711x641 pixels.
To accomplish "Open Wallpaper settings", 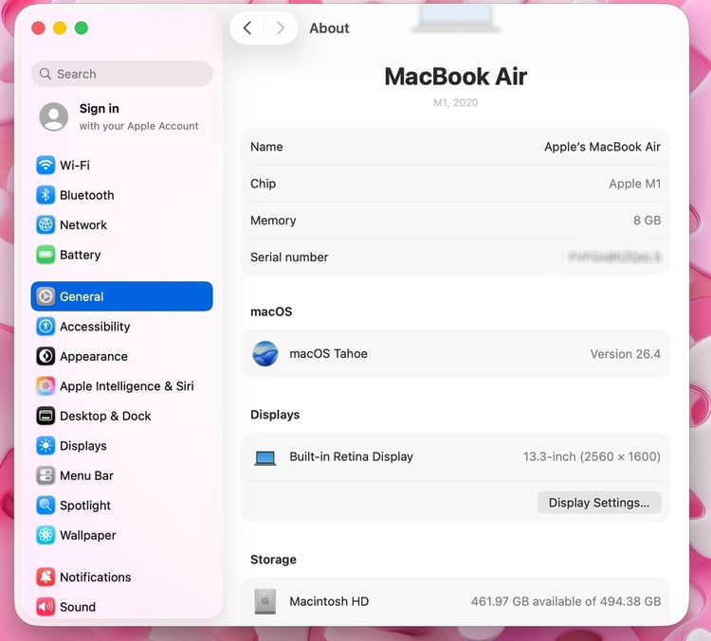I will 121,536.
